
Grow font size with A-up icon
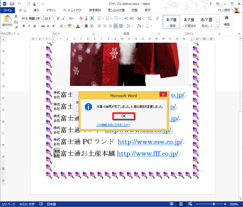[58, 18]
